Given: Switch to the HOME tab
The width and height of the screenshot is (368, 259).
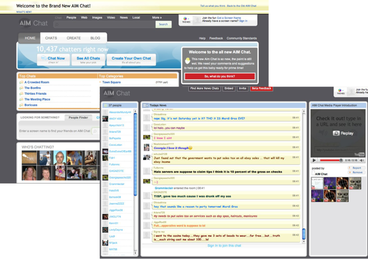Looking at the screenshot, I should 30,38.
